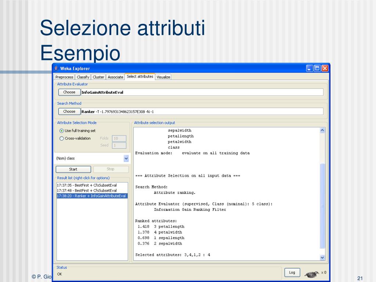Click the 'Ranked attributes:' heading line
The width and height of the screenshot is (376, 282).
pos(156,221)
